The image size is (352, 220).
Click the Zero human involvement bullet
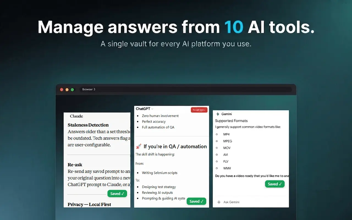click(x=160, y=116)
